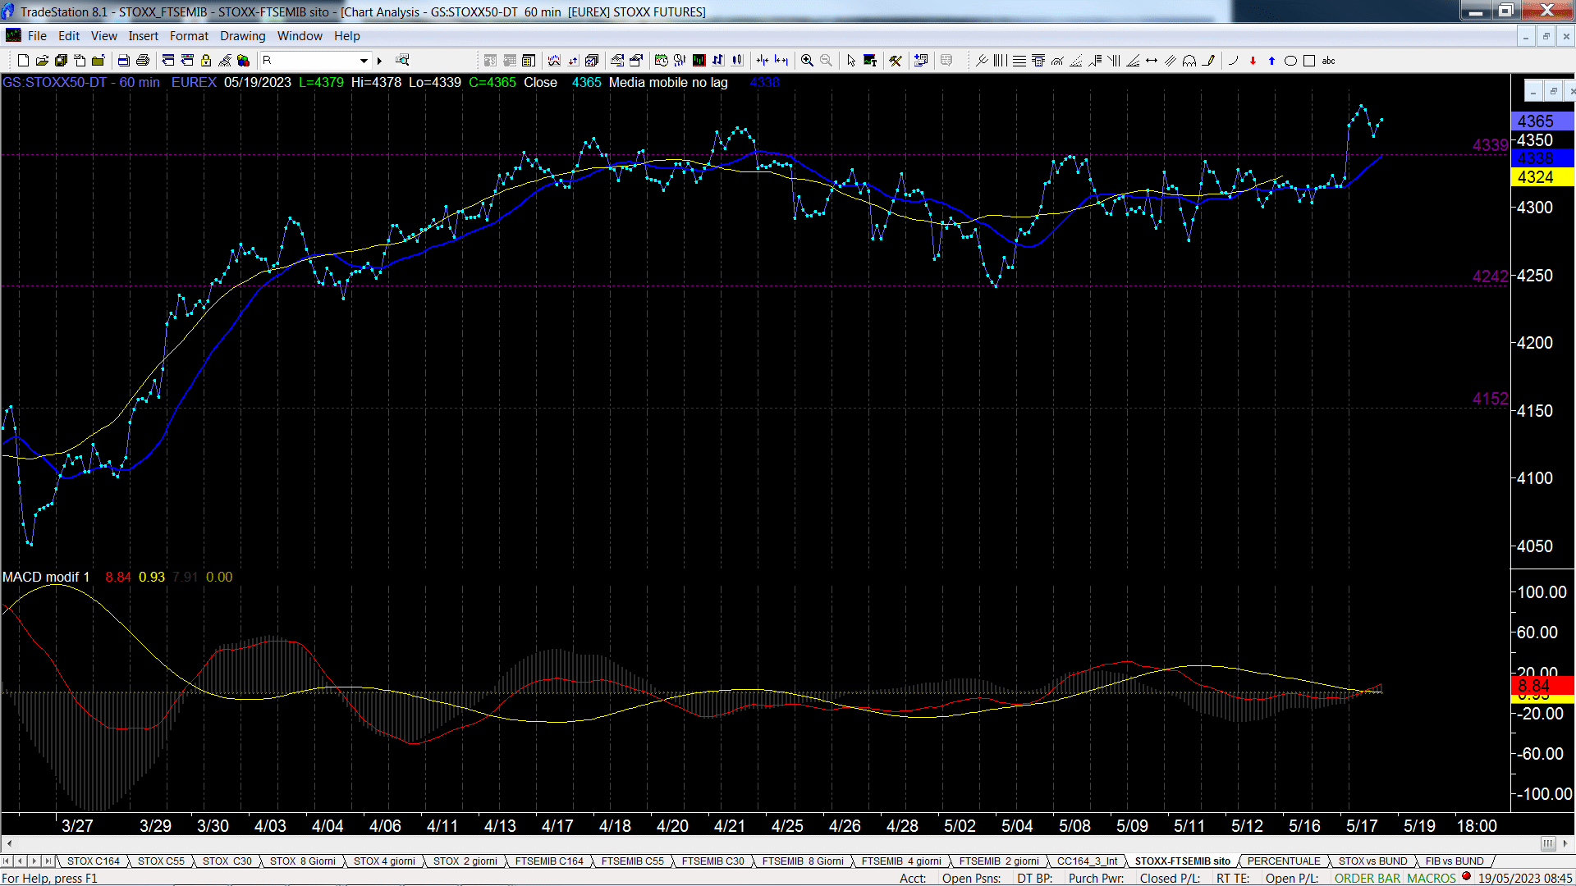1576x886 pixels.
Task: Select the trendline drawing tool
Action: point(982,61)
